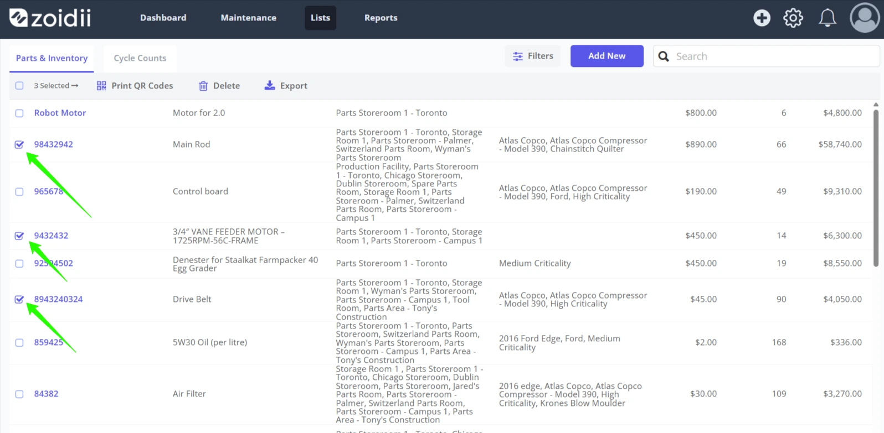Click the search magnifier icon
This screenshot has width=884, height=433.
(x=664, y=56)
